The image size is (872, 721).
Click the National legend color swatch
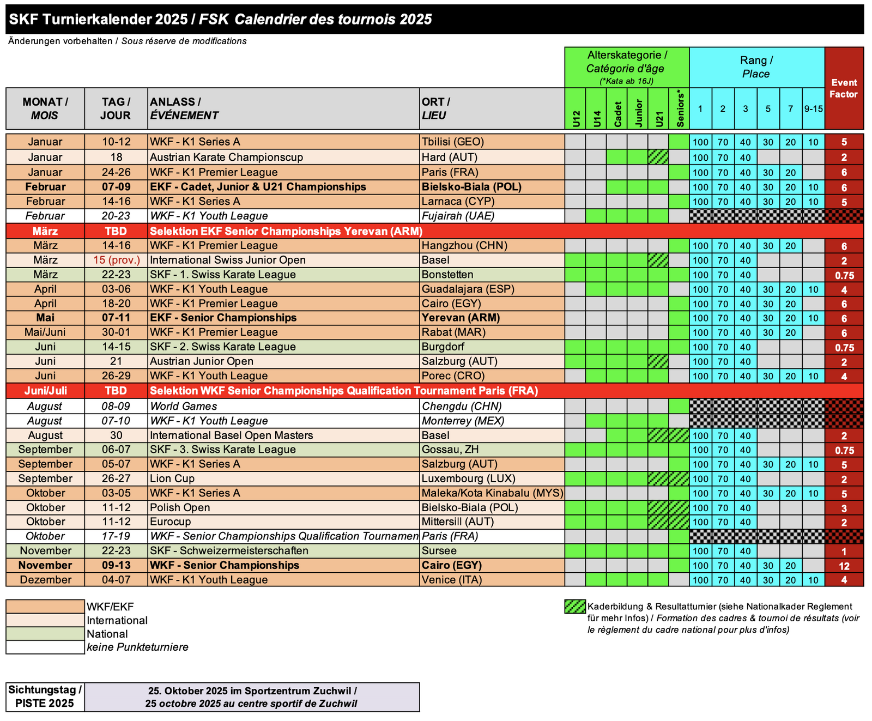(45, 634)
